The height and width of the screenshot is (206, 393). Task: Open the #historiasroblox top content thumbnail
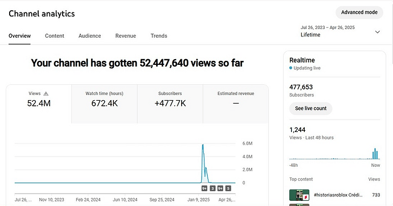[x=299, y=195]
